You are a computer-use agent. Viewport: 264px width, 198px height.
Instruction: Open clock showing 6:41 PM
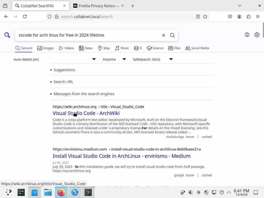(x=241, y=192)
